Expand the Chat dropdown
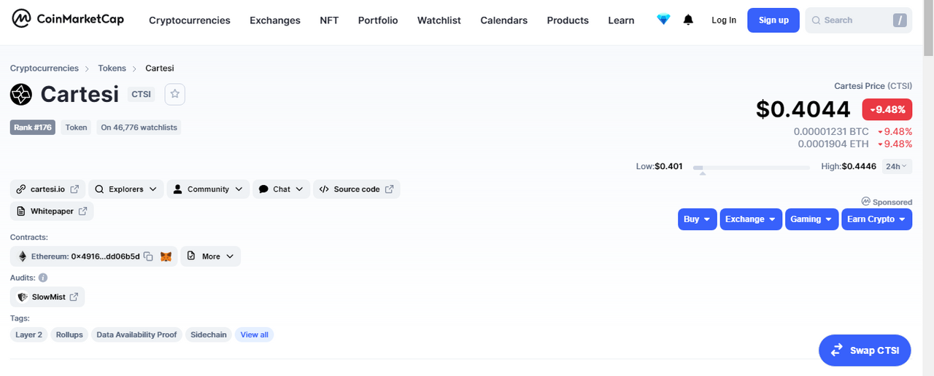This screenshot has height=376, width=934. 282,189
